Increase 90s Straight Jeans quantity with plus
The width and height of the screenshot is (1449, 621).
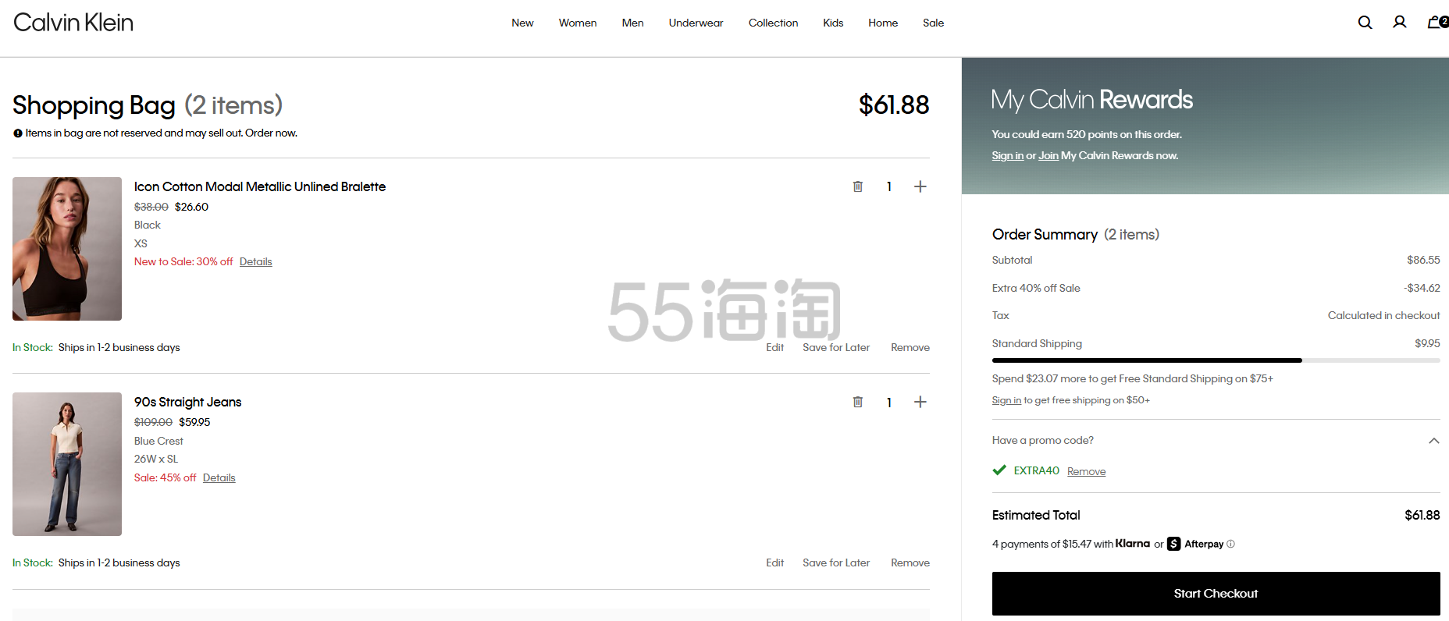coord(920,402)
